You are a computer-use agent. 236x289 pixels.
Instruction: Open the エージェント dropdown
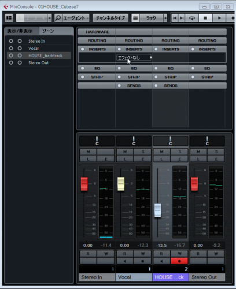[75, 18]
